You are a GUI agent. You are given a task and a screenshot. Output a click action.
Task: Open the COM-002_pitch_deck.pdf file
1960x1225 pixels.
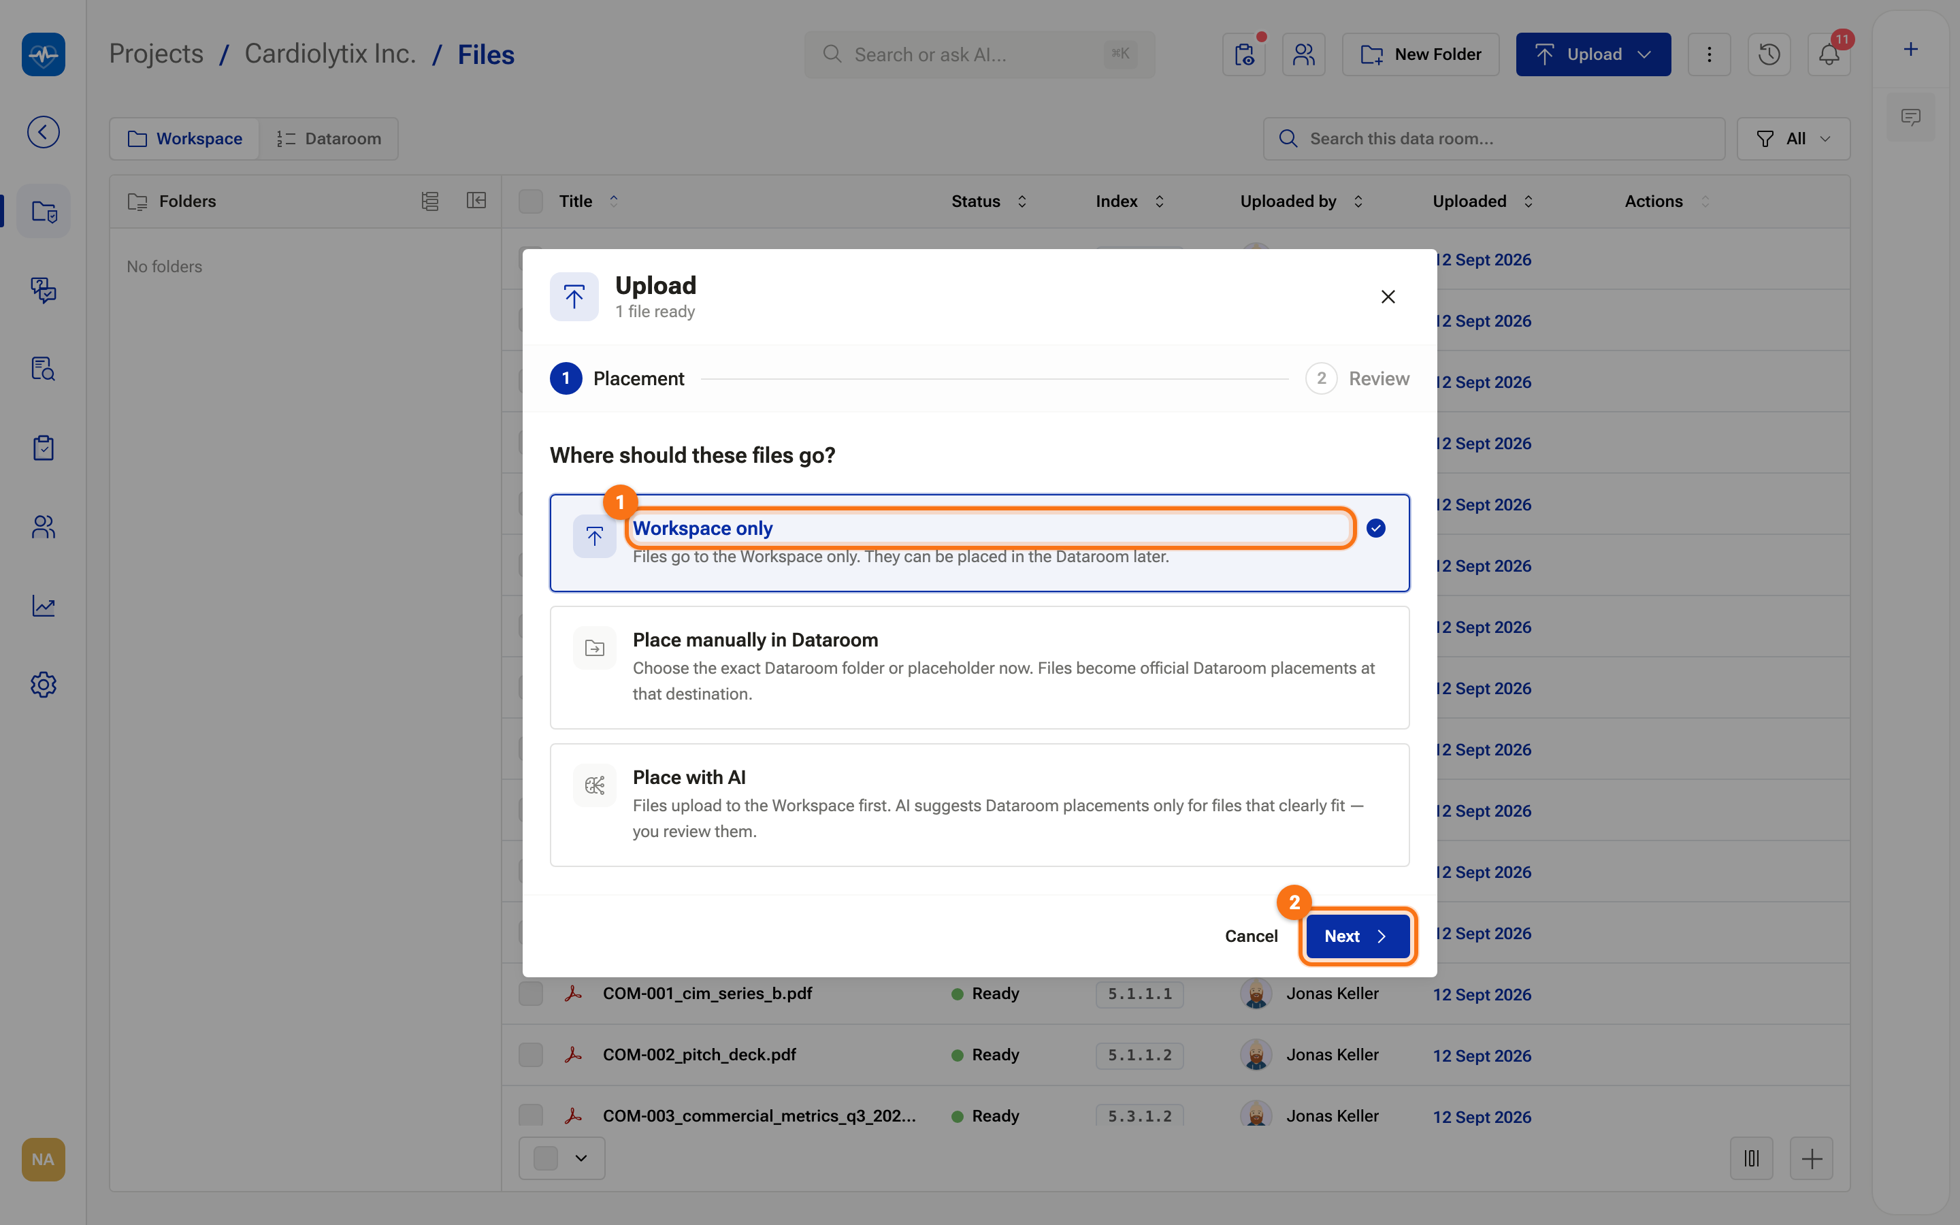pyautogui.click(x=699, y=1055)
